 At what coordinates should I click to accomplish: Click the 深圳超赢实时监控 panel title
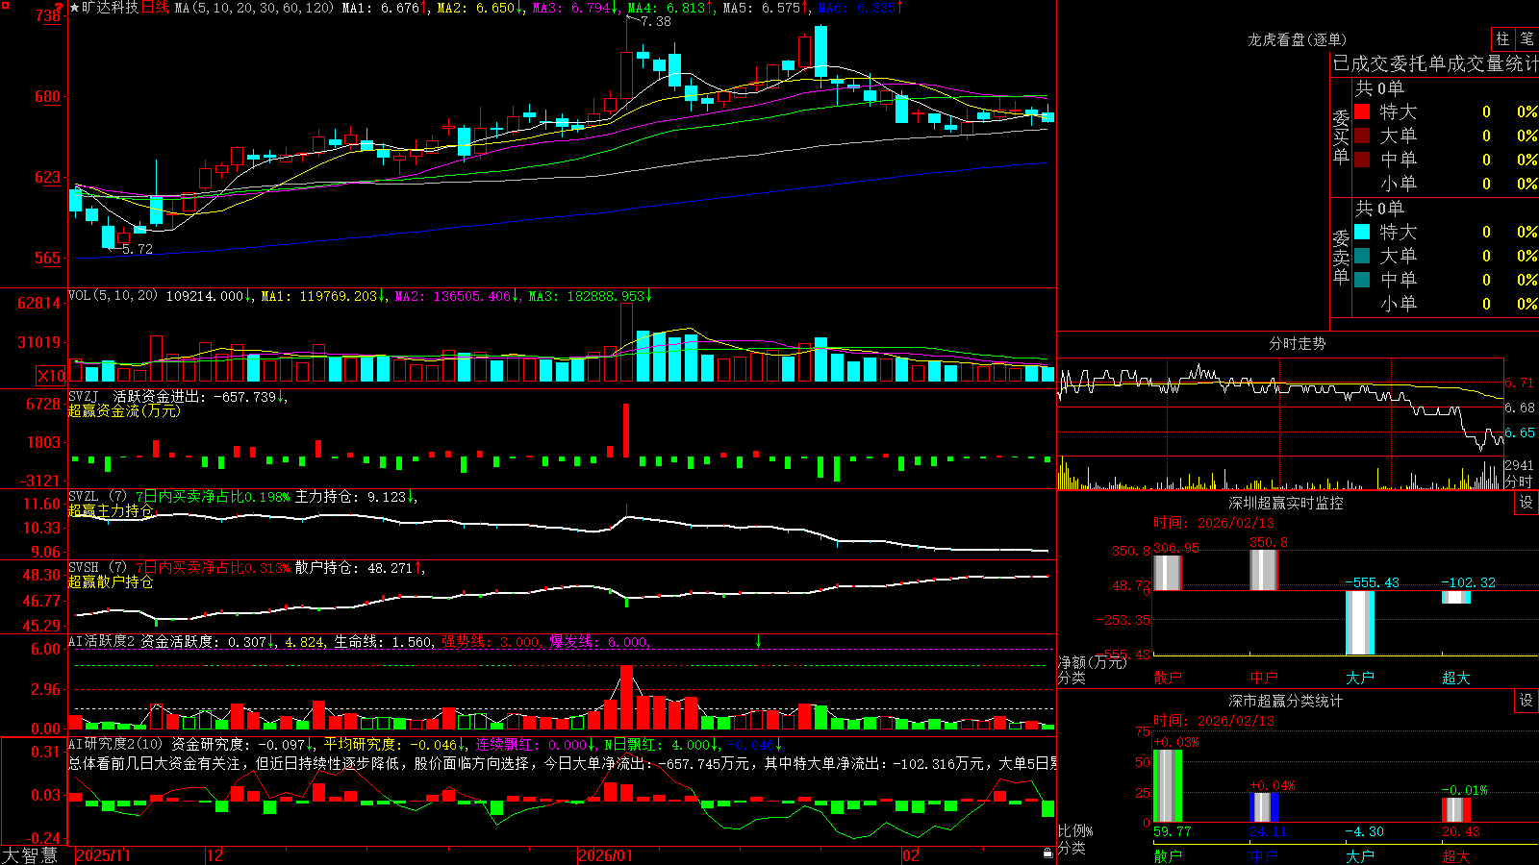click(x=1285, y=503)
